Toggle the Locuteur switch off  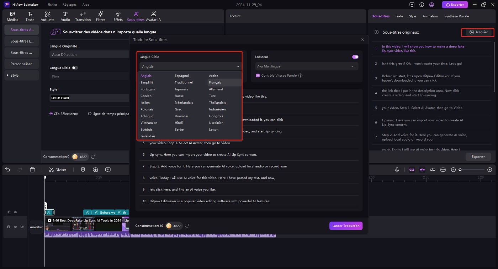click(355, 57)
